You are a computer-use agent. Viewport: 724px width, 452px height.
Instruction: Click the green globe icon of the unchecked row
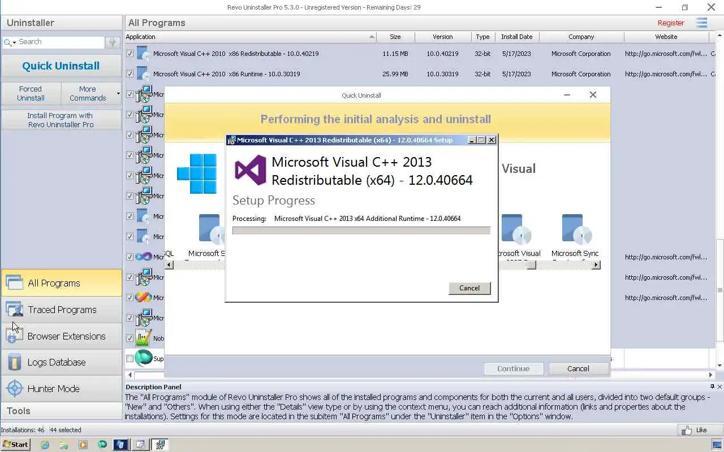tap(144, 358)
